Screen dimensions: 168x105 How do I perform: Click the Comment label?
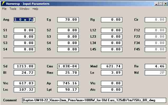pyautogui.click(x=10, y=100)
